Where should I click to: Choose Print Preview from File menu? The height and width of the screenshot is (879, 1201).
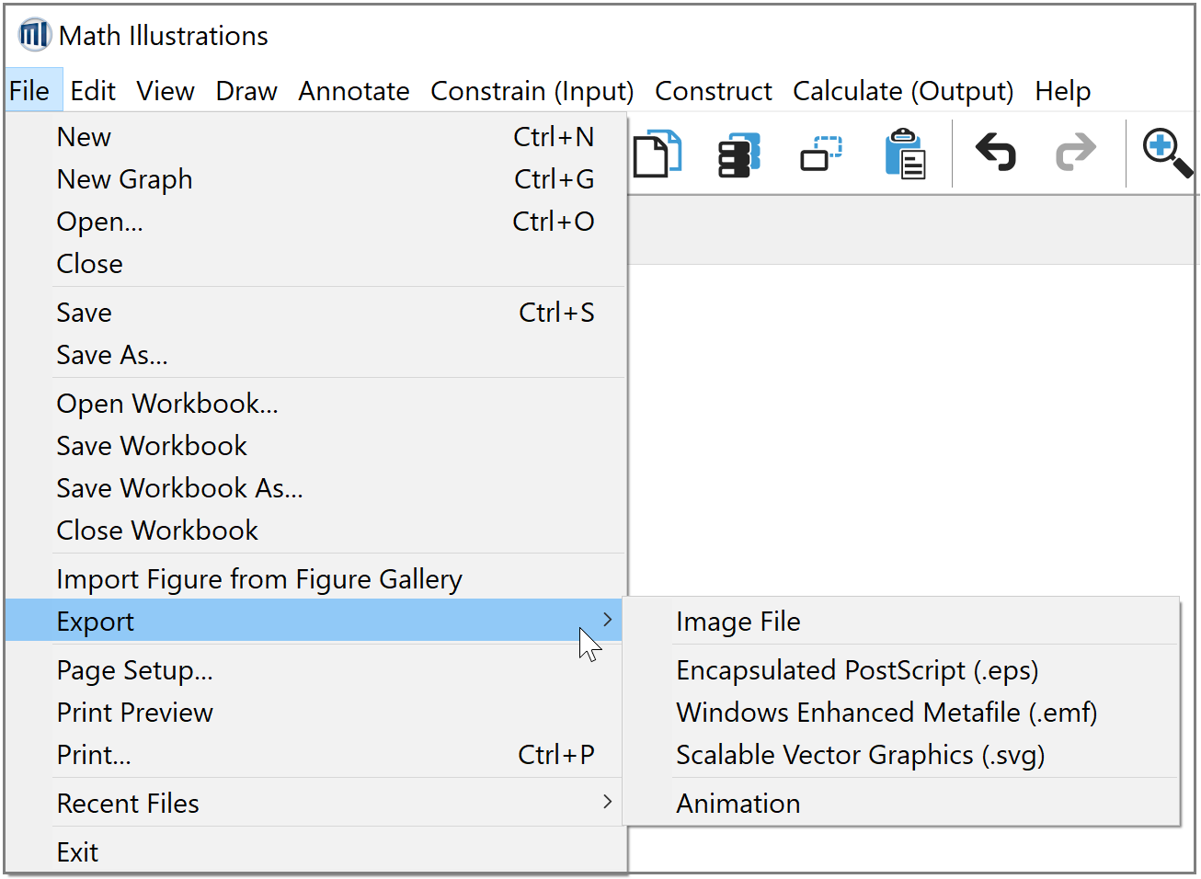click(134, 713)
